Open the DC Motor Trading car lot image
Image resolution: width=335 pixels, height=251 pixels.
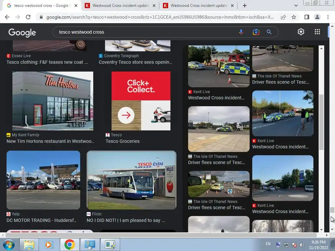point(44,180)
